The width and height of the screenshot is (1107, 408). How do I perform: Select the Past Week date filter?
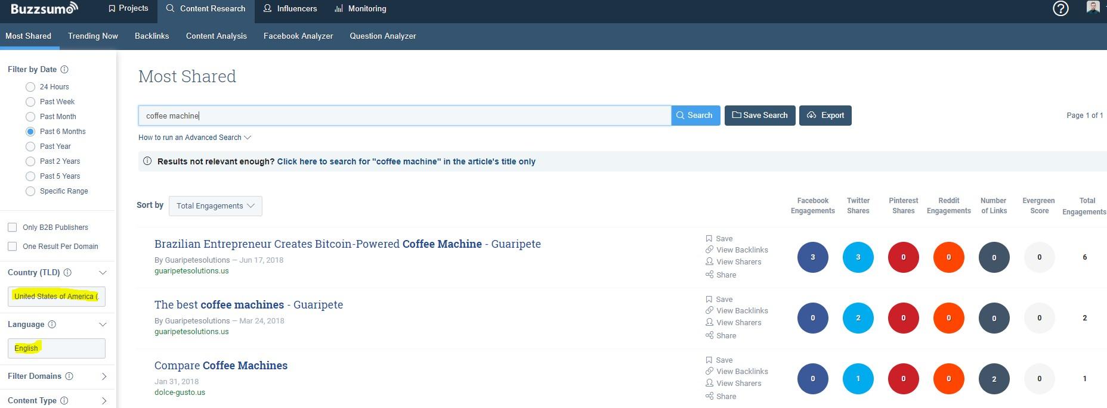click(30, 102)
